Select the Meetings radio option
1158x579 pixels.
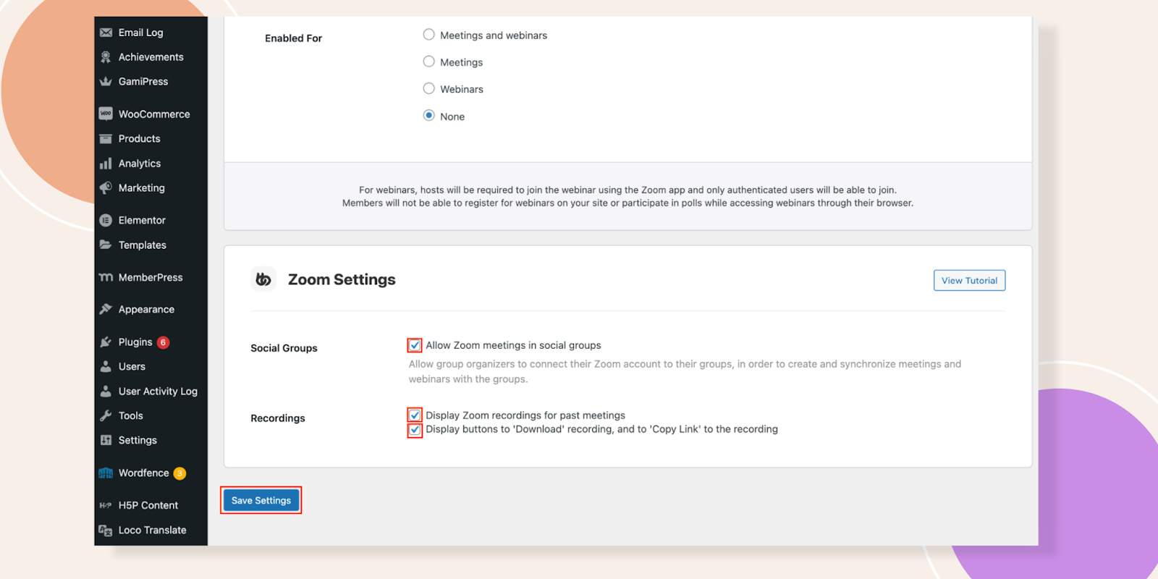(x=429, y=62)
